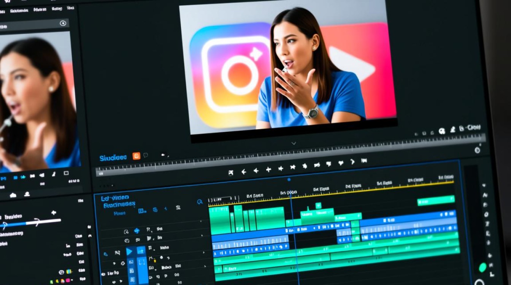Viewport: 511px width, 285px height.
Task: Toggle the eye icon atop the left source panel
Action: (x=63, y=24)
